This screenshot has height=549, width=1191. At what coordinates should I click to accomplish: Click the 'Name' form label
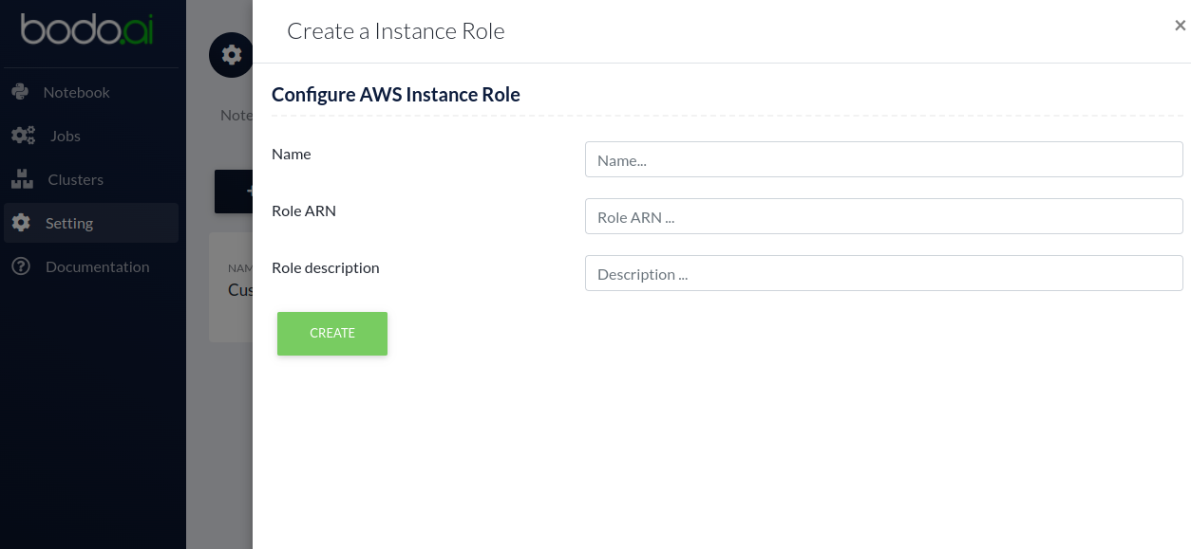click(x=292, y=154)
